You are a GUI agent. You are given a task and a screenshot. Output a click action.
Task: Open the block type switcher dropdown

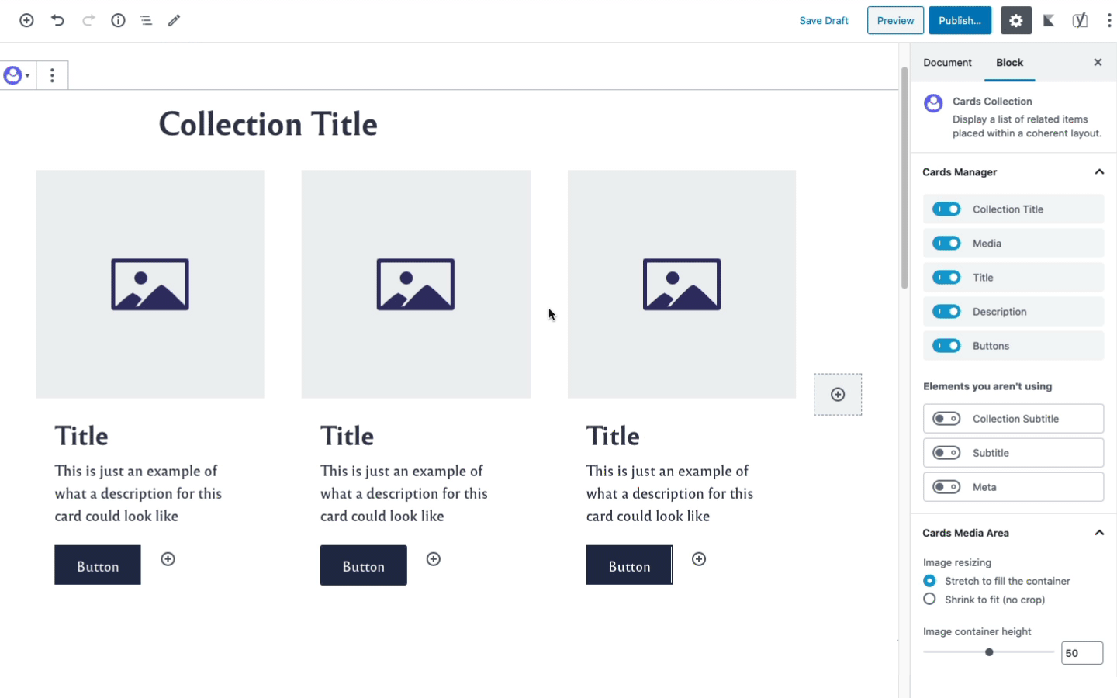pyautogui.click(x=17, y=75)
